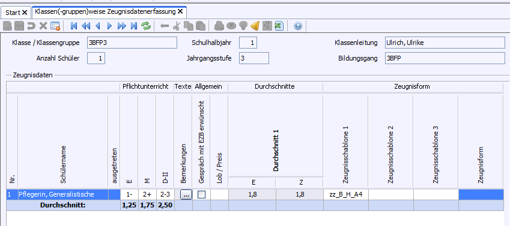This screenshot has height=226, width=510.
Task: Open help with question mark icon
Action: [297, 26]
